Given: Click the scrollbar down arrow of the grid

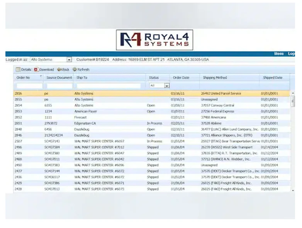Looking at the screenshot, I should [x=293, y=190].
